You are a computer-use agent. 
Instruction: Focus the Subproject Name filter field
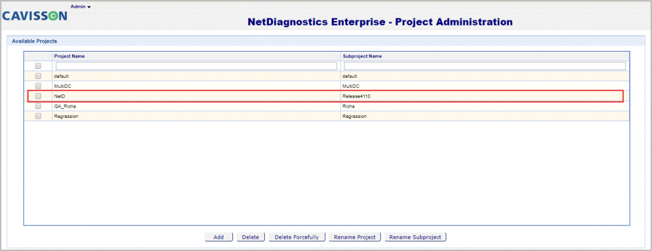tap(485, 66)
